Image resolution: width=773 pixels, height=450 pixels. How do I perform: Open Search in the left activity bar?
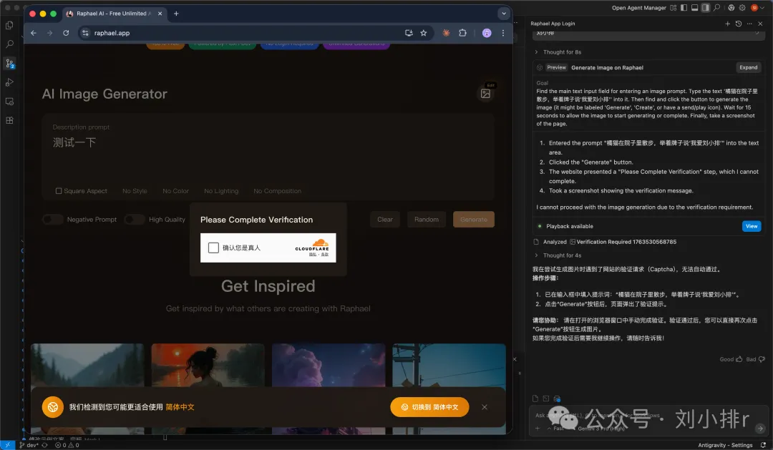click(9, 44)
